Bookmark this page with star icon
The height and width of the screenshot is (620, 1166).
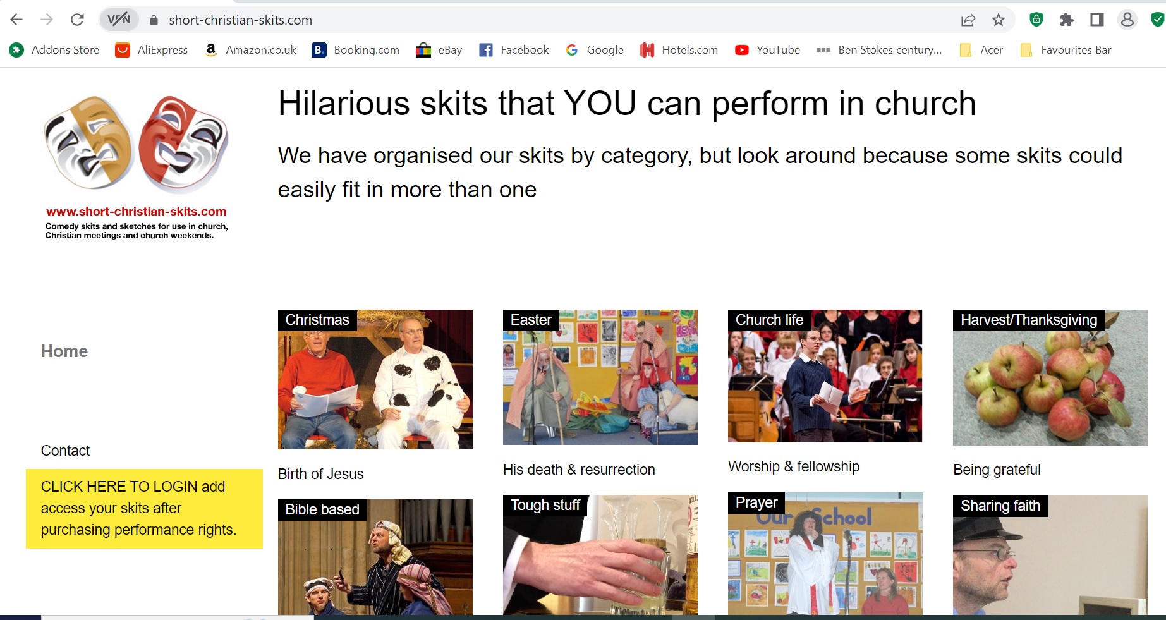coord(999,20)
